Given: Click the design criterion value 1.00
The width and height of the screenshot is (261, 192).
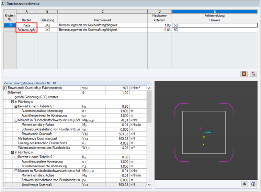Looking at the screenshot, I should point(160,25).
